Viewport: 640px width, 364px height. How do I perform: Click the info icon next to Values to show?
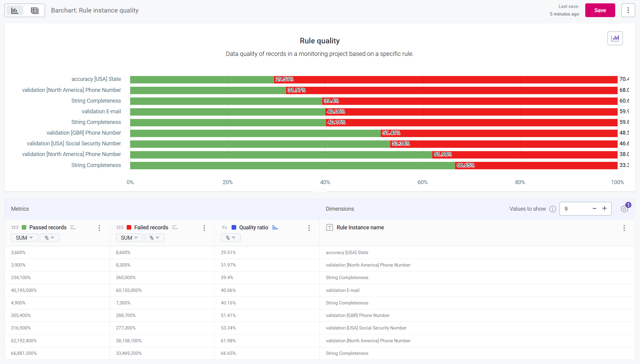pos(553,209)
